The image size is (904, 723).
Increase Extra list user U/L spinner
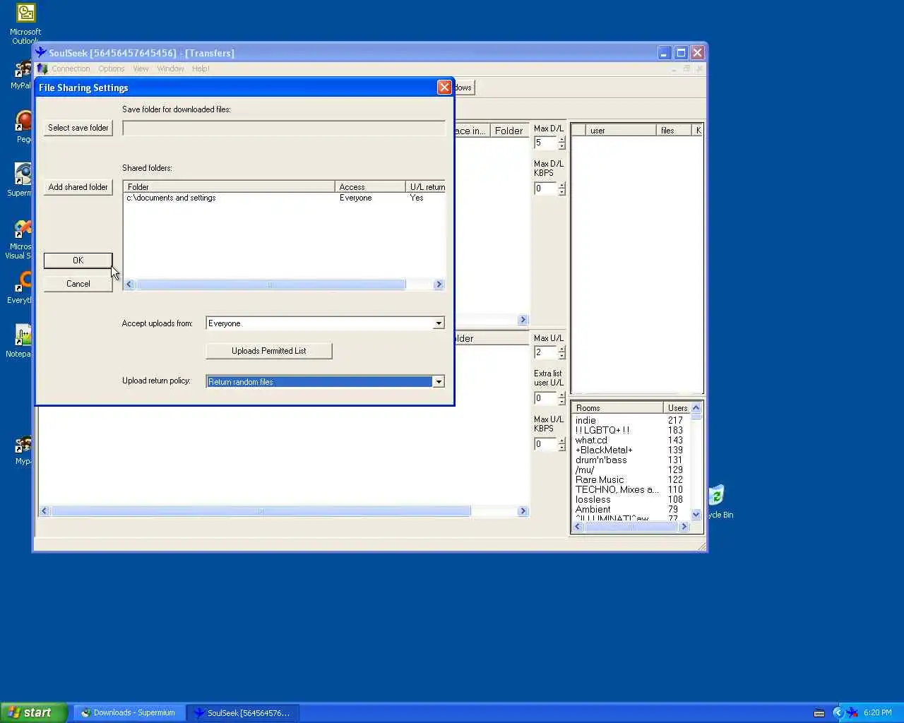tap(562, 395)
